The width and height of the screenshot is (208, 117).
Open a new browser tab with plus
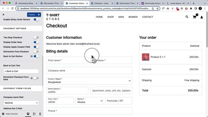click(193, 3)
